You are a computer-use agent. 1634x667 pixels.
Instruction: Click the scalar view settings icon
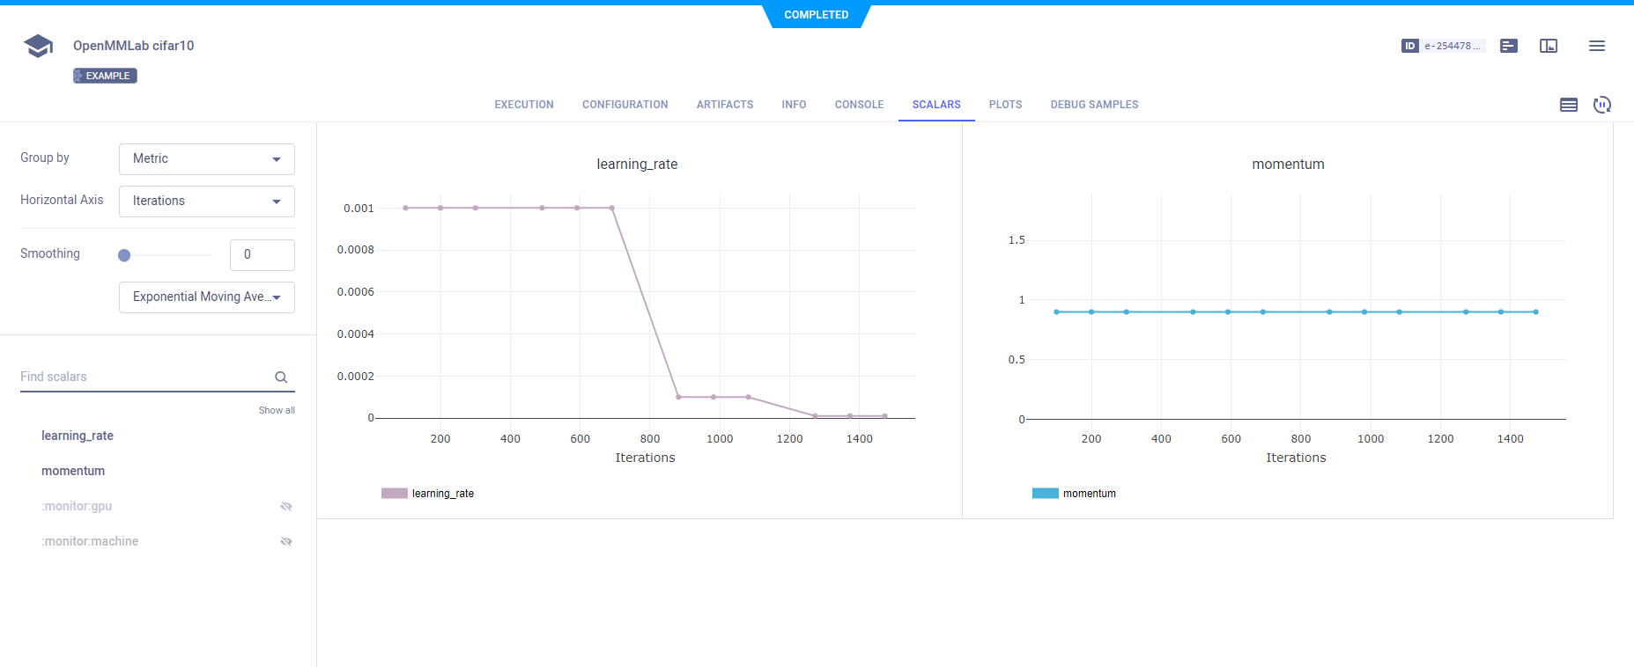[x=1568, y=105]
